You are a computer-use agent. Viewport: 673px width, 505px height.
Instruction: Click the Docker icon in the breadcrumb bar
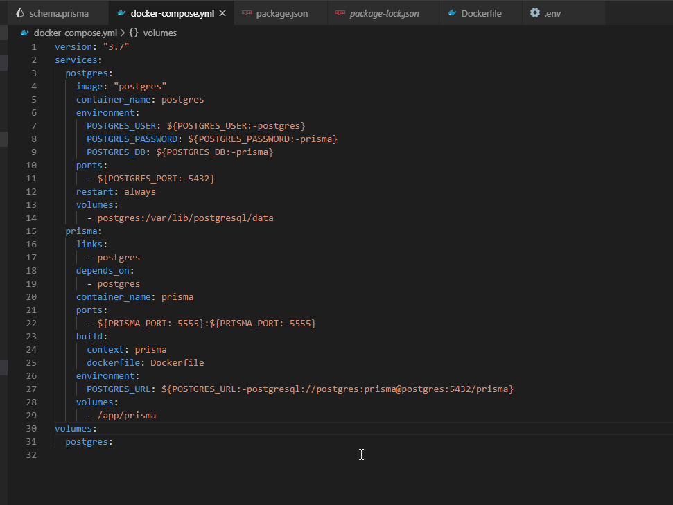click(24, 32)
